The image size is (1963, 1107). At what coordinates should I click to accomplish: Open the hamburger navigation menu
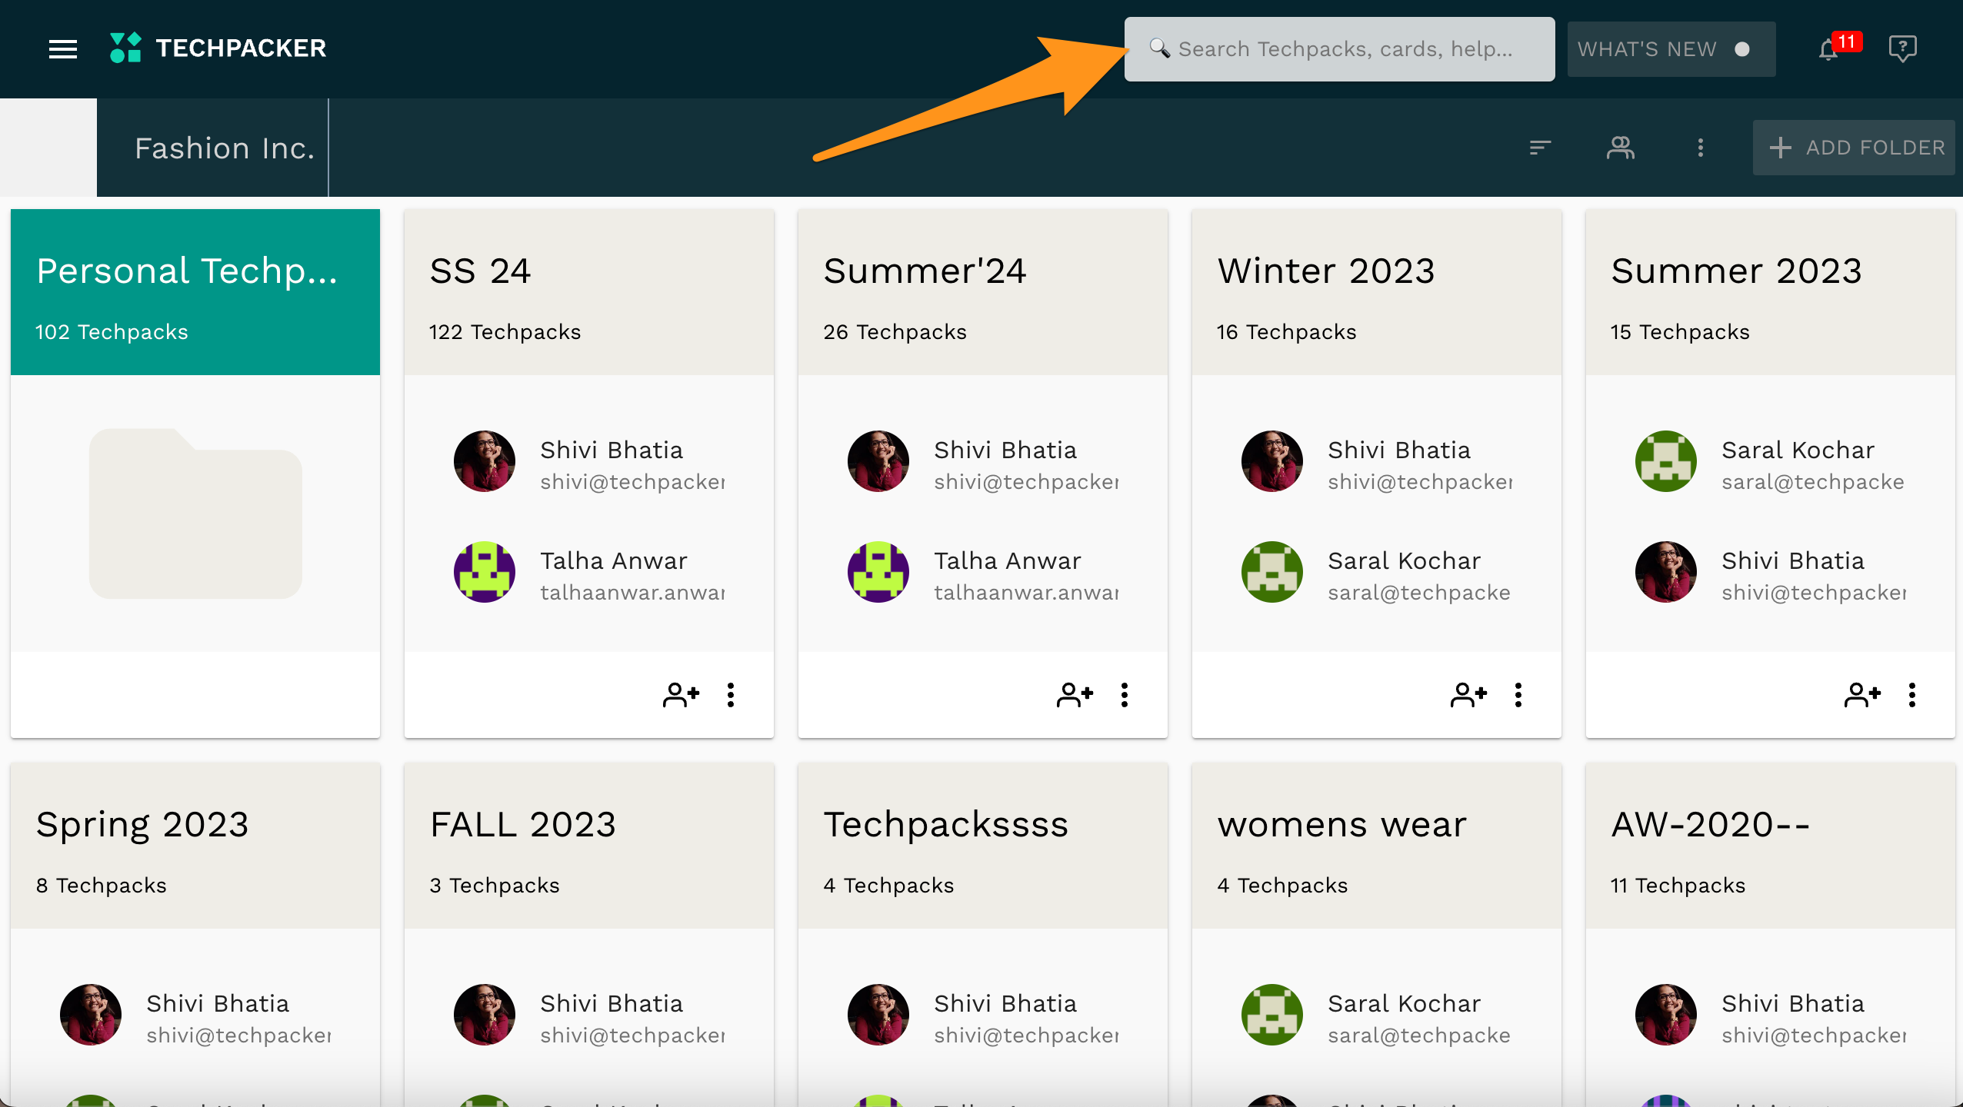click(x=63, y=49)
